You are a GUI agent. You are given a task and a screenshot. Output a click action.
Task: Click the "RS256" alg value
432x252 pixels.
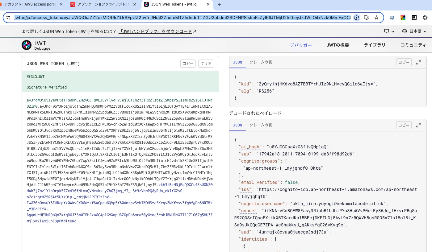pos(265,91)
